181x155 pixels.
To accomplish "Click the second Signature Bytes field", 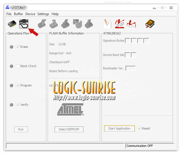I will [x=134, y=41].
